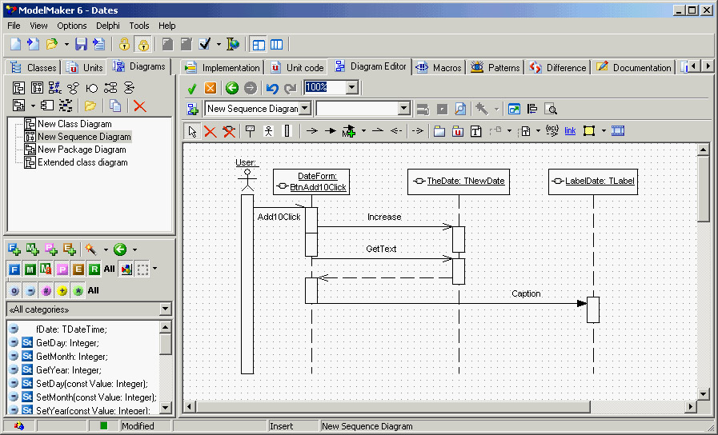Switch to the Unit code tab
Image resolution: width=718 pixels, height=435 pixels.
298,68
